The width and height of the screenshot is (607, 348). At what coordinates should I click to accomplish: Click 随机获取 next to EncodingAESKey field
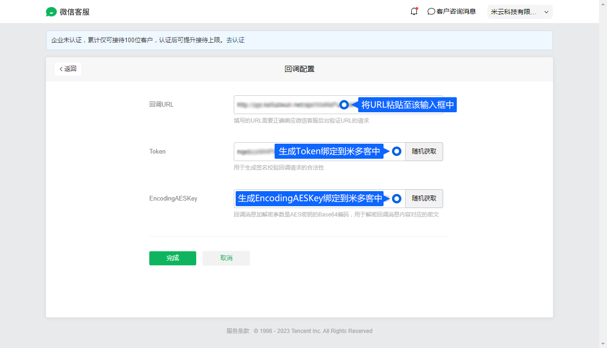click(x=424, y=199)
